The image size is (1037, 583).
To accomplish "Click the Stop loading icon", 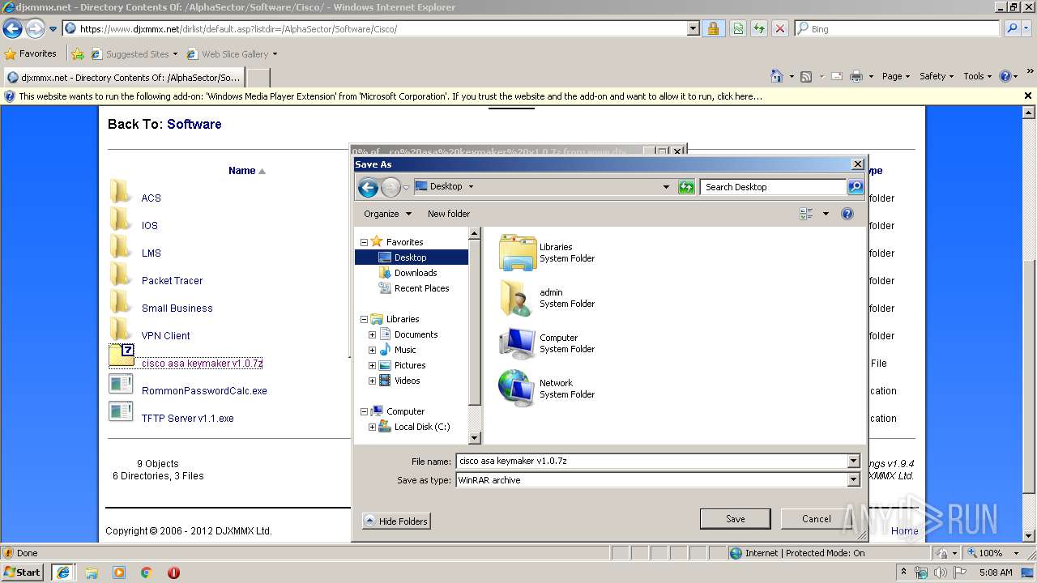I will point(779,28).
